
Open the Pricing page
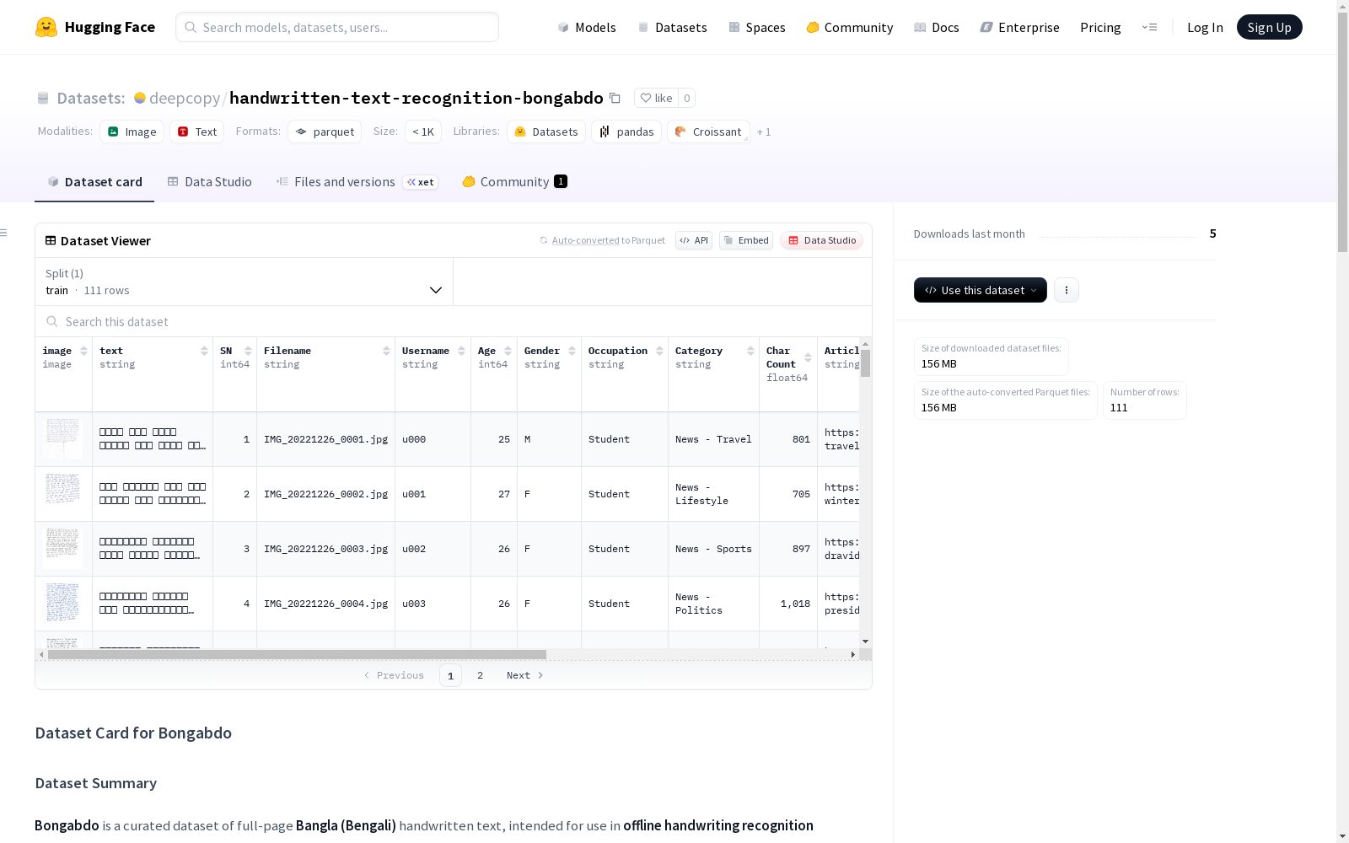tap(1100, 27)
